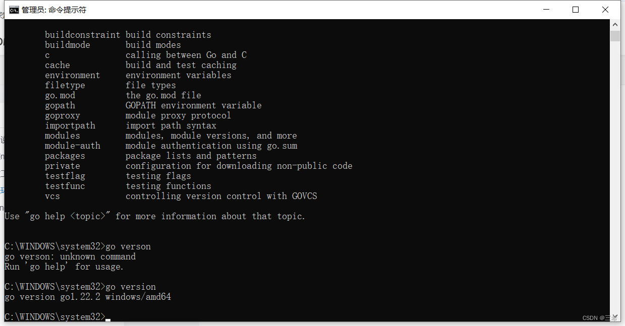Click the CSDN watermark in the corner
Screen dimensions: 625x326
[x=598, y=317]
